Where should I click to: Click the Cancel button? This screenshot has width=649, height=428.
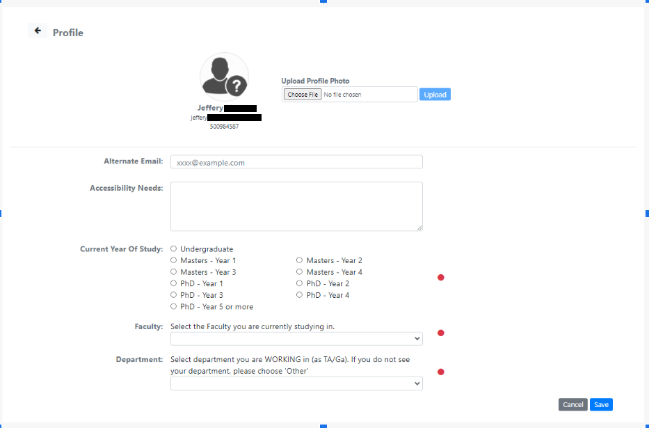click(x=572, y=405)
